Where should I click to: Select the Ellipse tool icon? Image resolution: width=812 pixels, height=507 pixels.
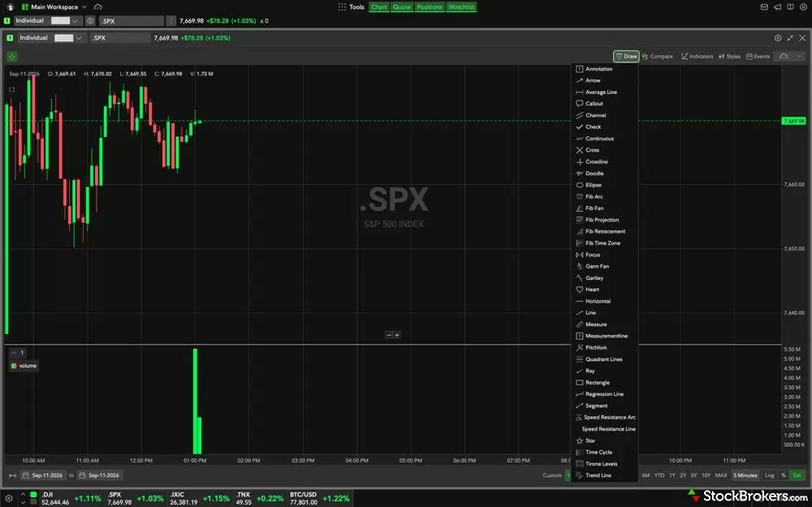(580, 185)
